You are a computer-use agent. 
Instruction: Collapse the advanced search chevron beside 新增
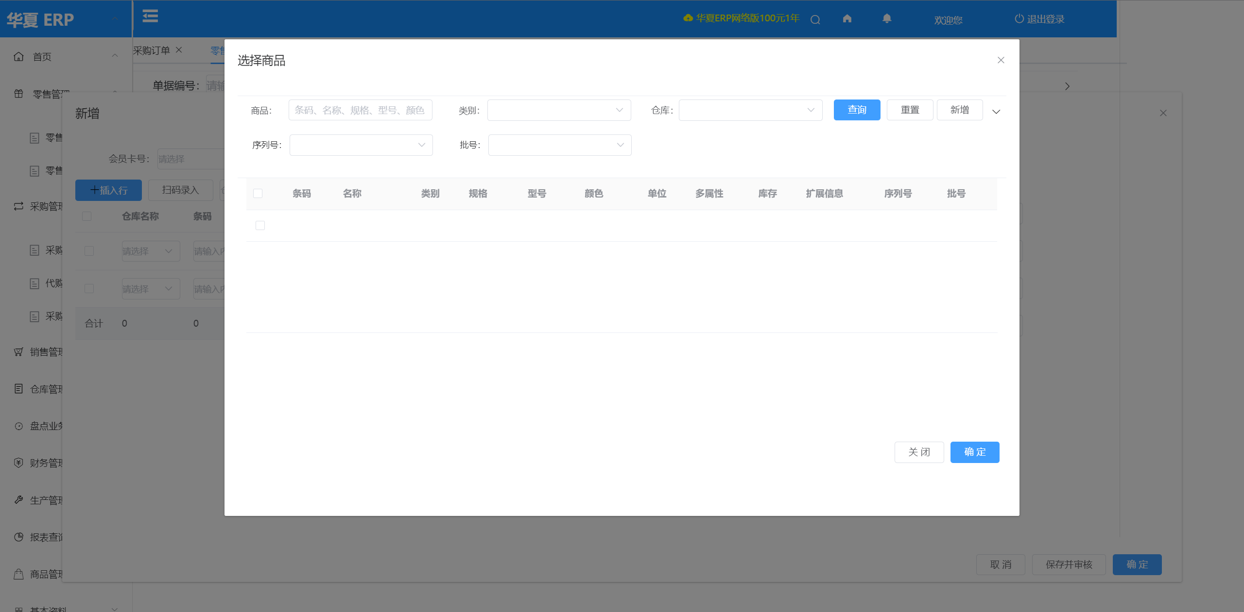coord(996,112)
